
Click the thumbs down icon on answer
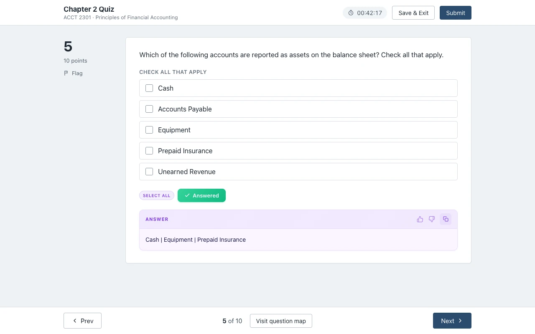pyautogui.click(x=432, y=219)
